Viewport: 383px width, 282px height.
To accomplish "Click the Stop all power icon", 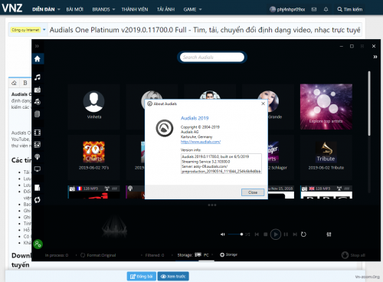I will click(x=345, y=255).
